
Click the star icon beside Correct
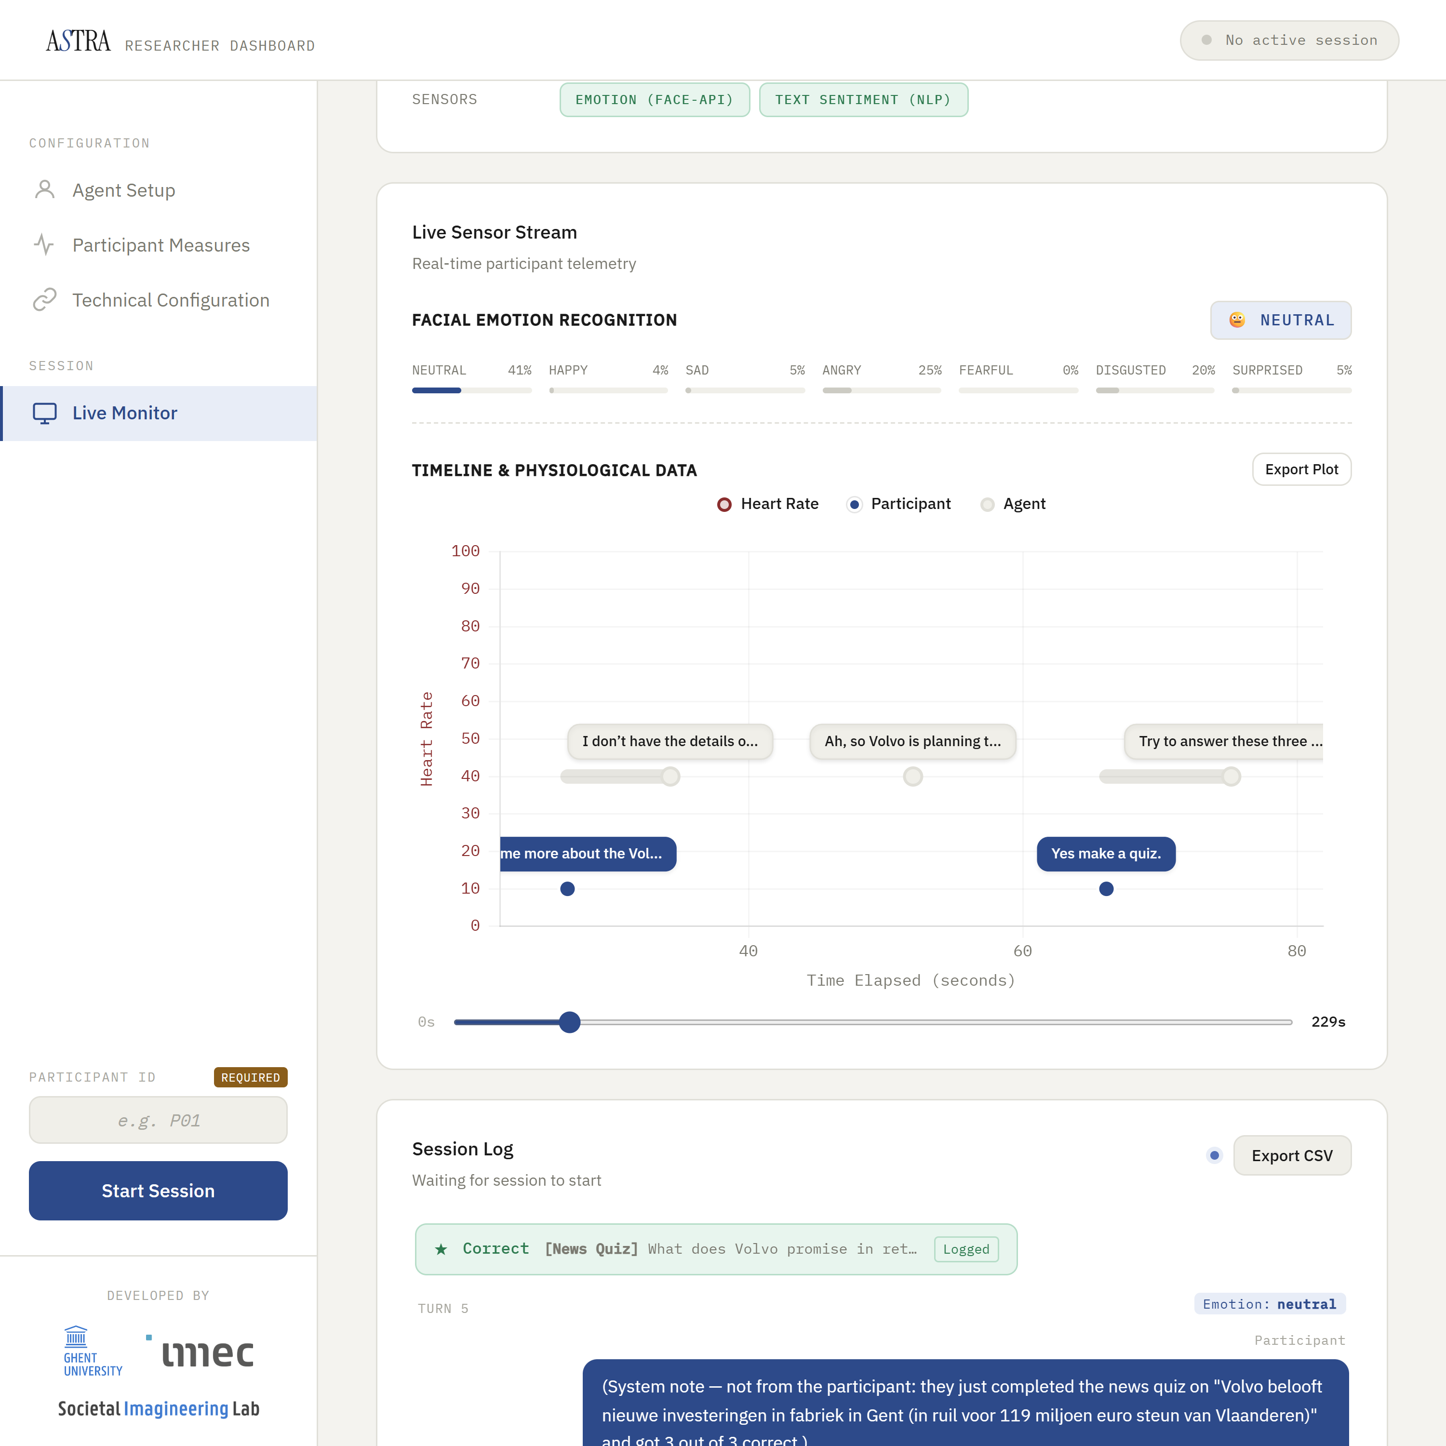442,1249
